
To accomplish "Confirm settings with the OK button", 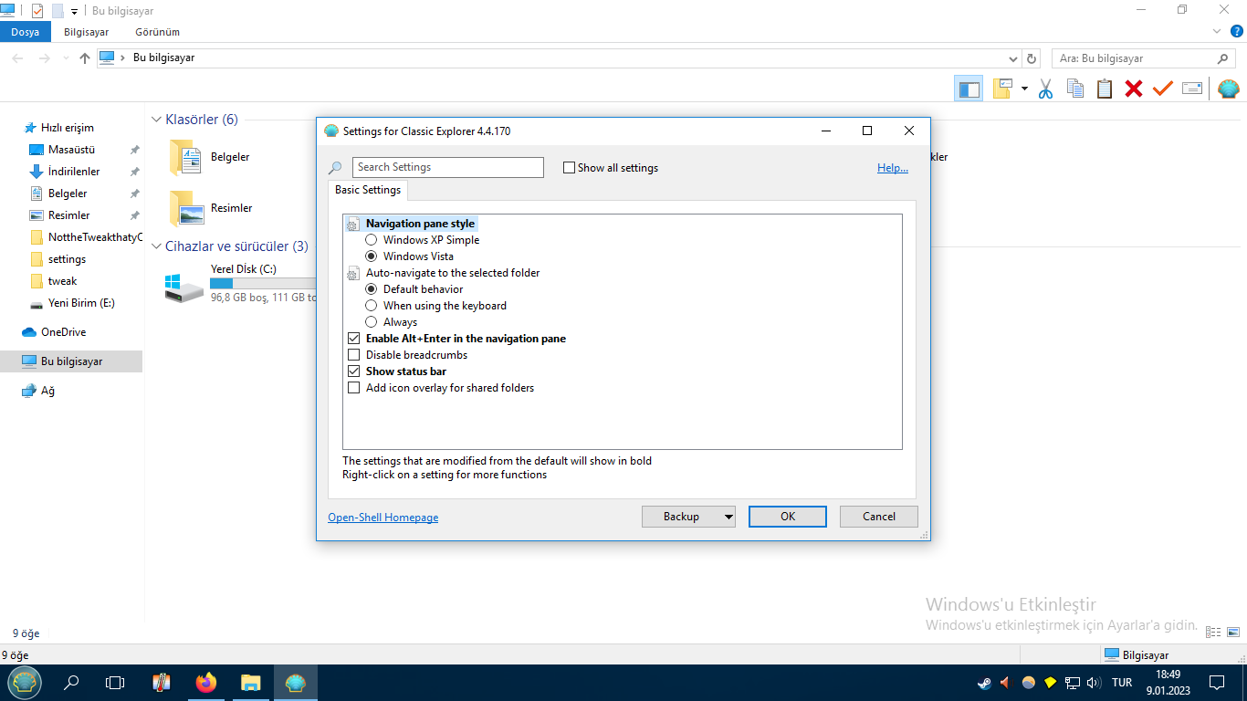I will point(788,517).
